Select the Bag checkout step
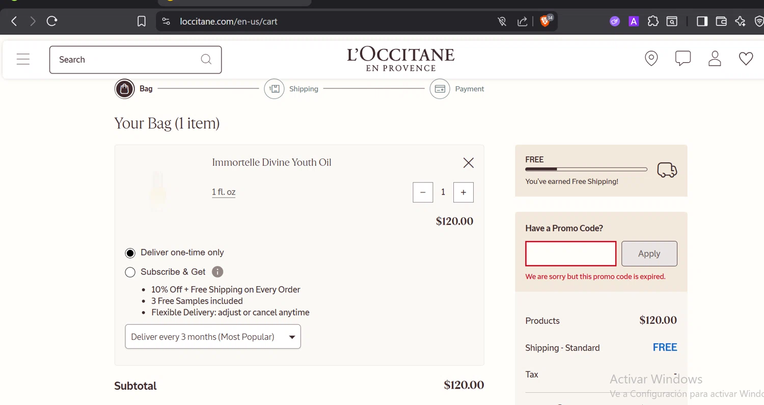The height and width of the screenshot is (405, 764). tap(133, 89)
